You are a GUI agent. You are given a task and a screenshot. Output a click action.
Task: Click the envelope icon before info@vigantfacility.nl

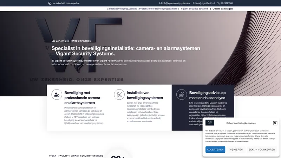coord(194,3)
